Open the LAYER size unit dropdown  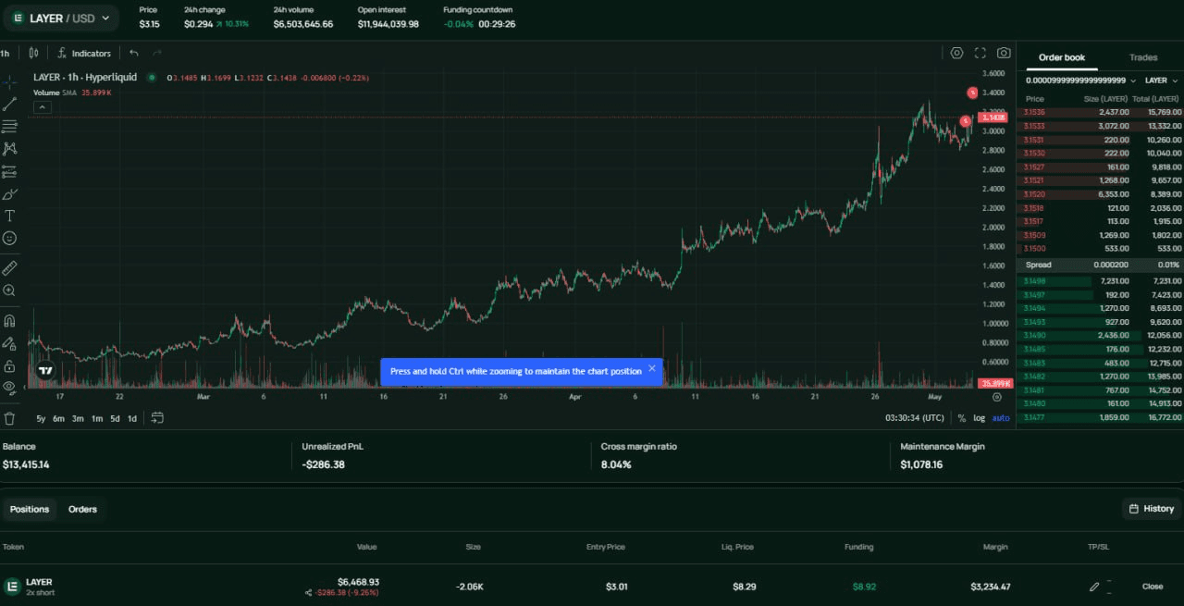tap(1161, 80)
